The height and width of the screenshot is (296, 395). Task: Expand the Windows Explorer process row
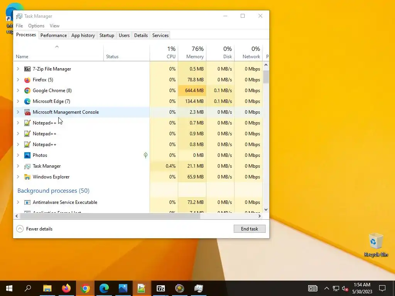pos(18,177)
